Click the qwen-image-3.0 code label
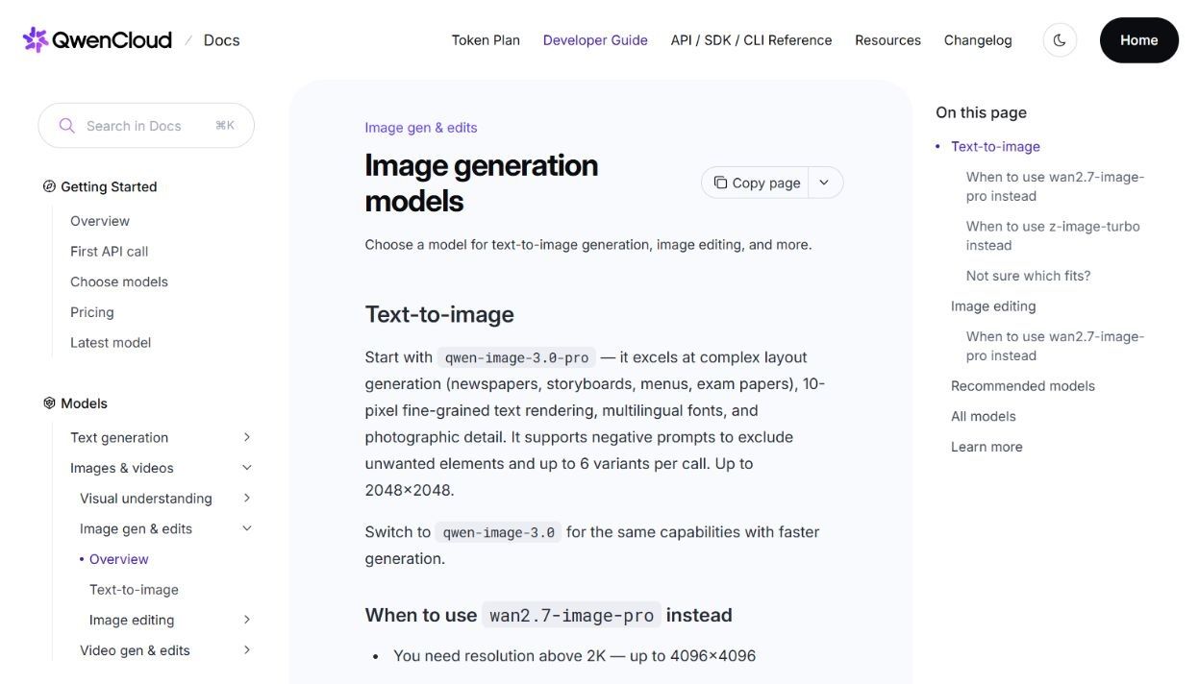Viewport: 1199px width, 684px height. 498,532
